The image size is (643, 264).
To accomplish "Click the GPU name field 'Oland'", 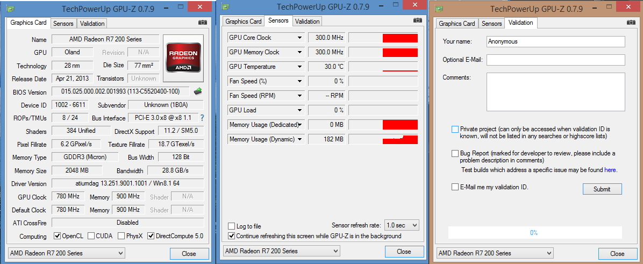I will (72, 52).
